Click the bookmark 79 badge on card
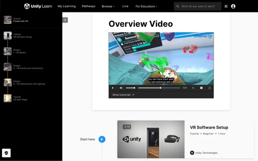 [127, 127]
